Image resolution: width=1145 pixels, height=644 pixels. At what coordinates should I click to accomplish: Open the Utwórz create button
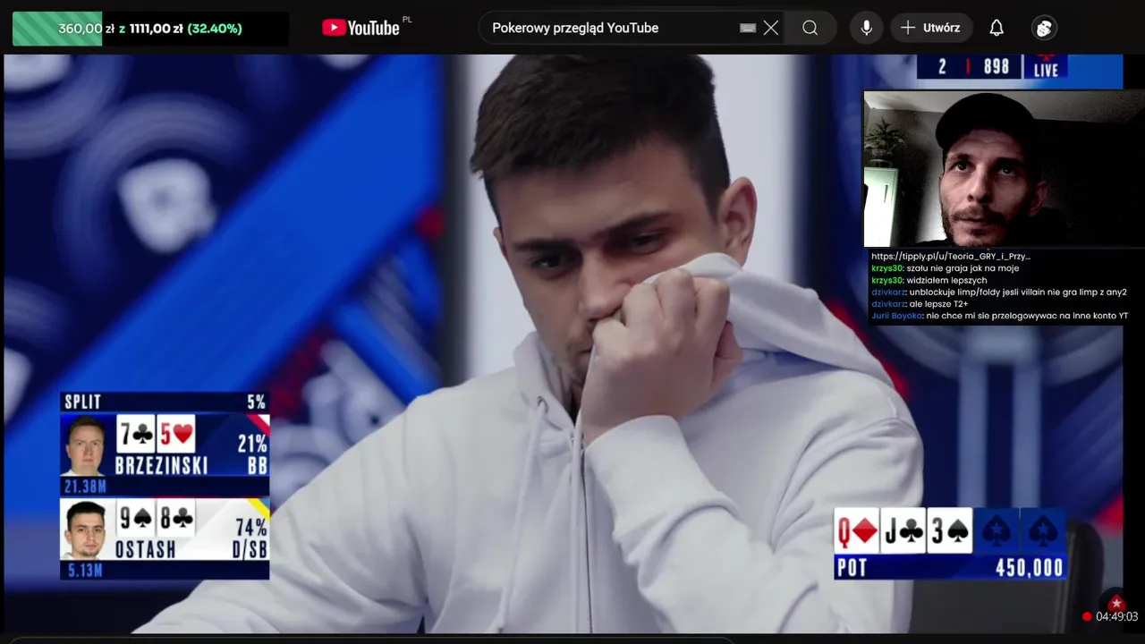pyautogui.click(x=930, y=28)
